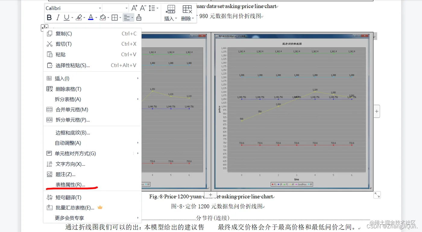Screen dimensions: 422x232
Task: Choose 粘贴 from context menu
Action: (x=92, y=54)
